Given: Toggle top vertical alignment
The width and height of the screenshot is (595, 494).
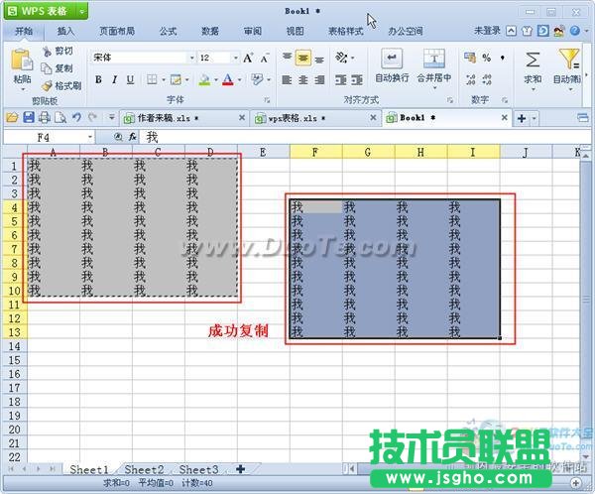Looking at the screenshot, I should 288,58.
